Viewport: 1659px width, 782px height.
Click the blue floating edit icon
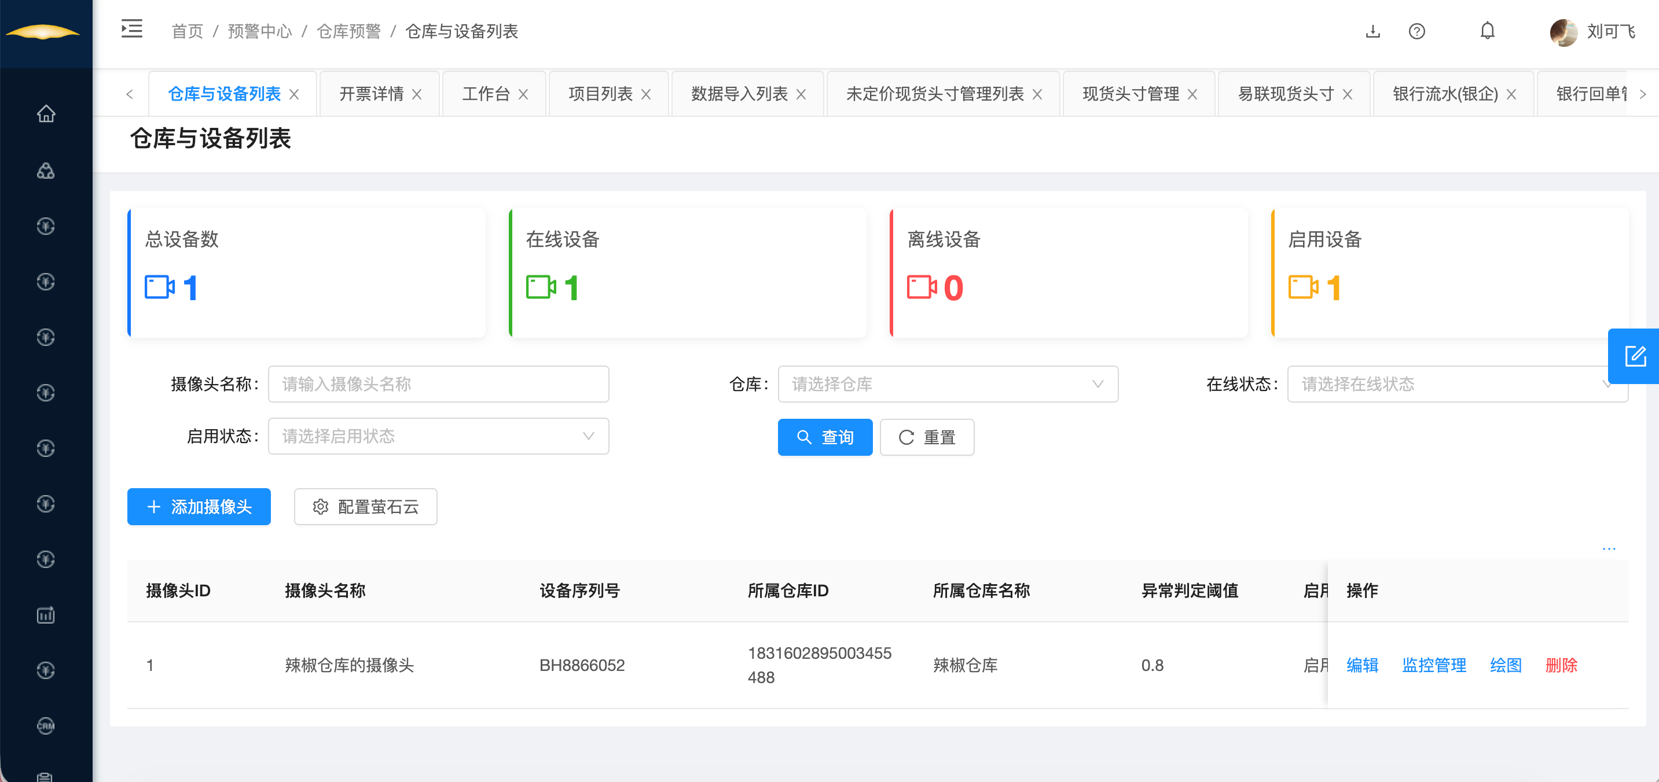pyautogui.click(x=1635, y=356)
